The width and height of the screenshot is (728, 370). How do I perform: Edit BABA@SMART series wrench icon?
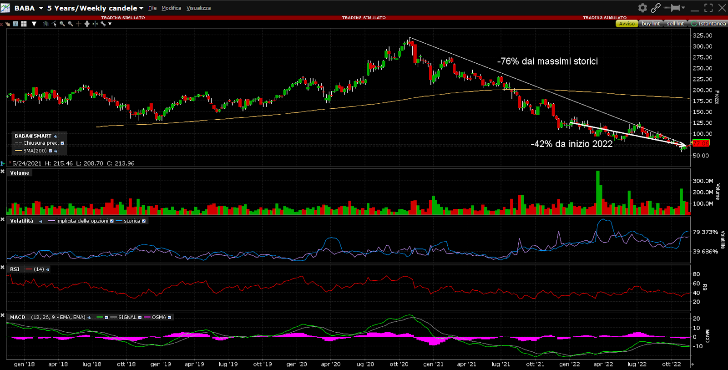56,136
